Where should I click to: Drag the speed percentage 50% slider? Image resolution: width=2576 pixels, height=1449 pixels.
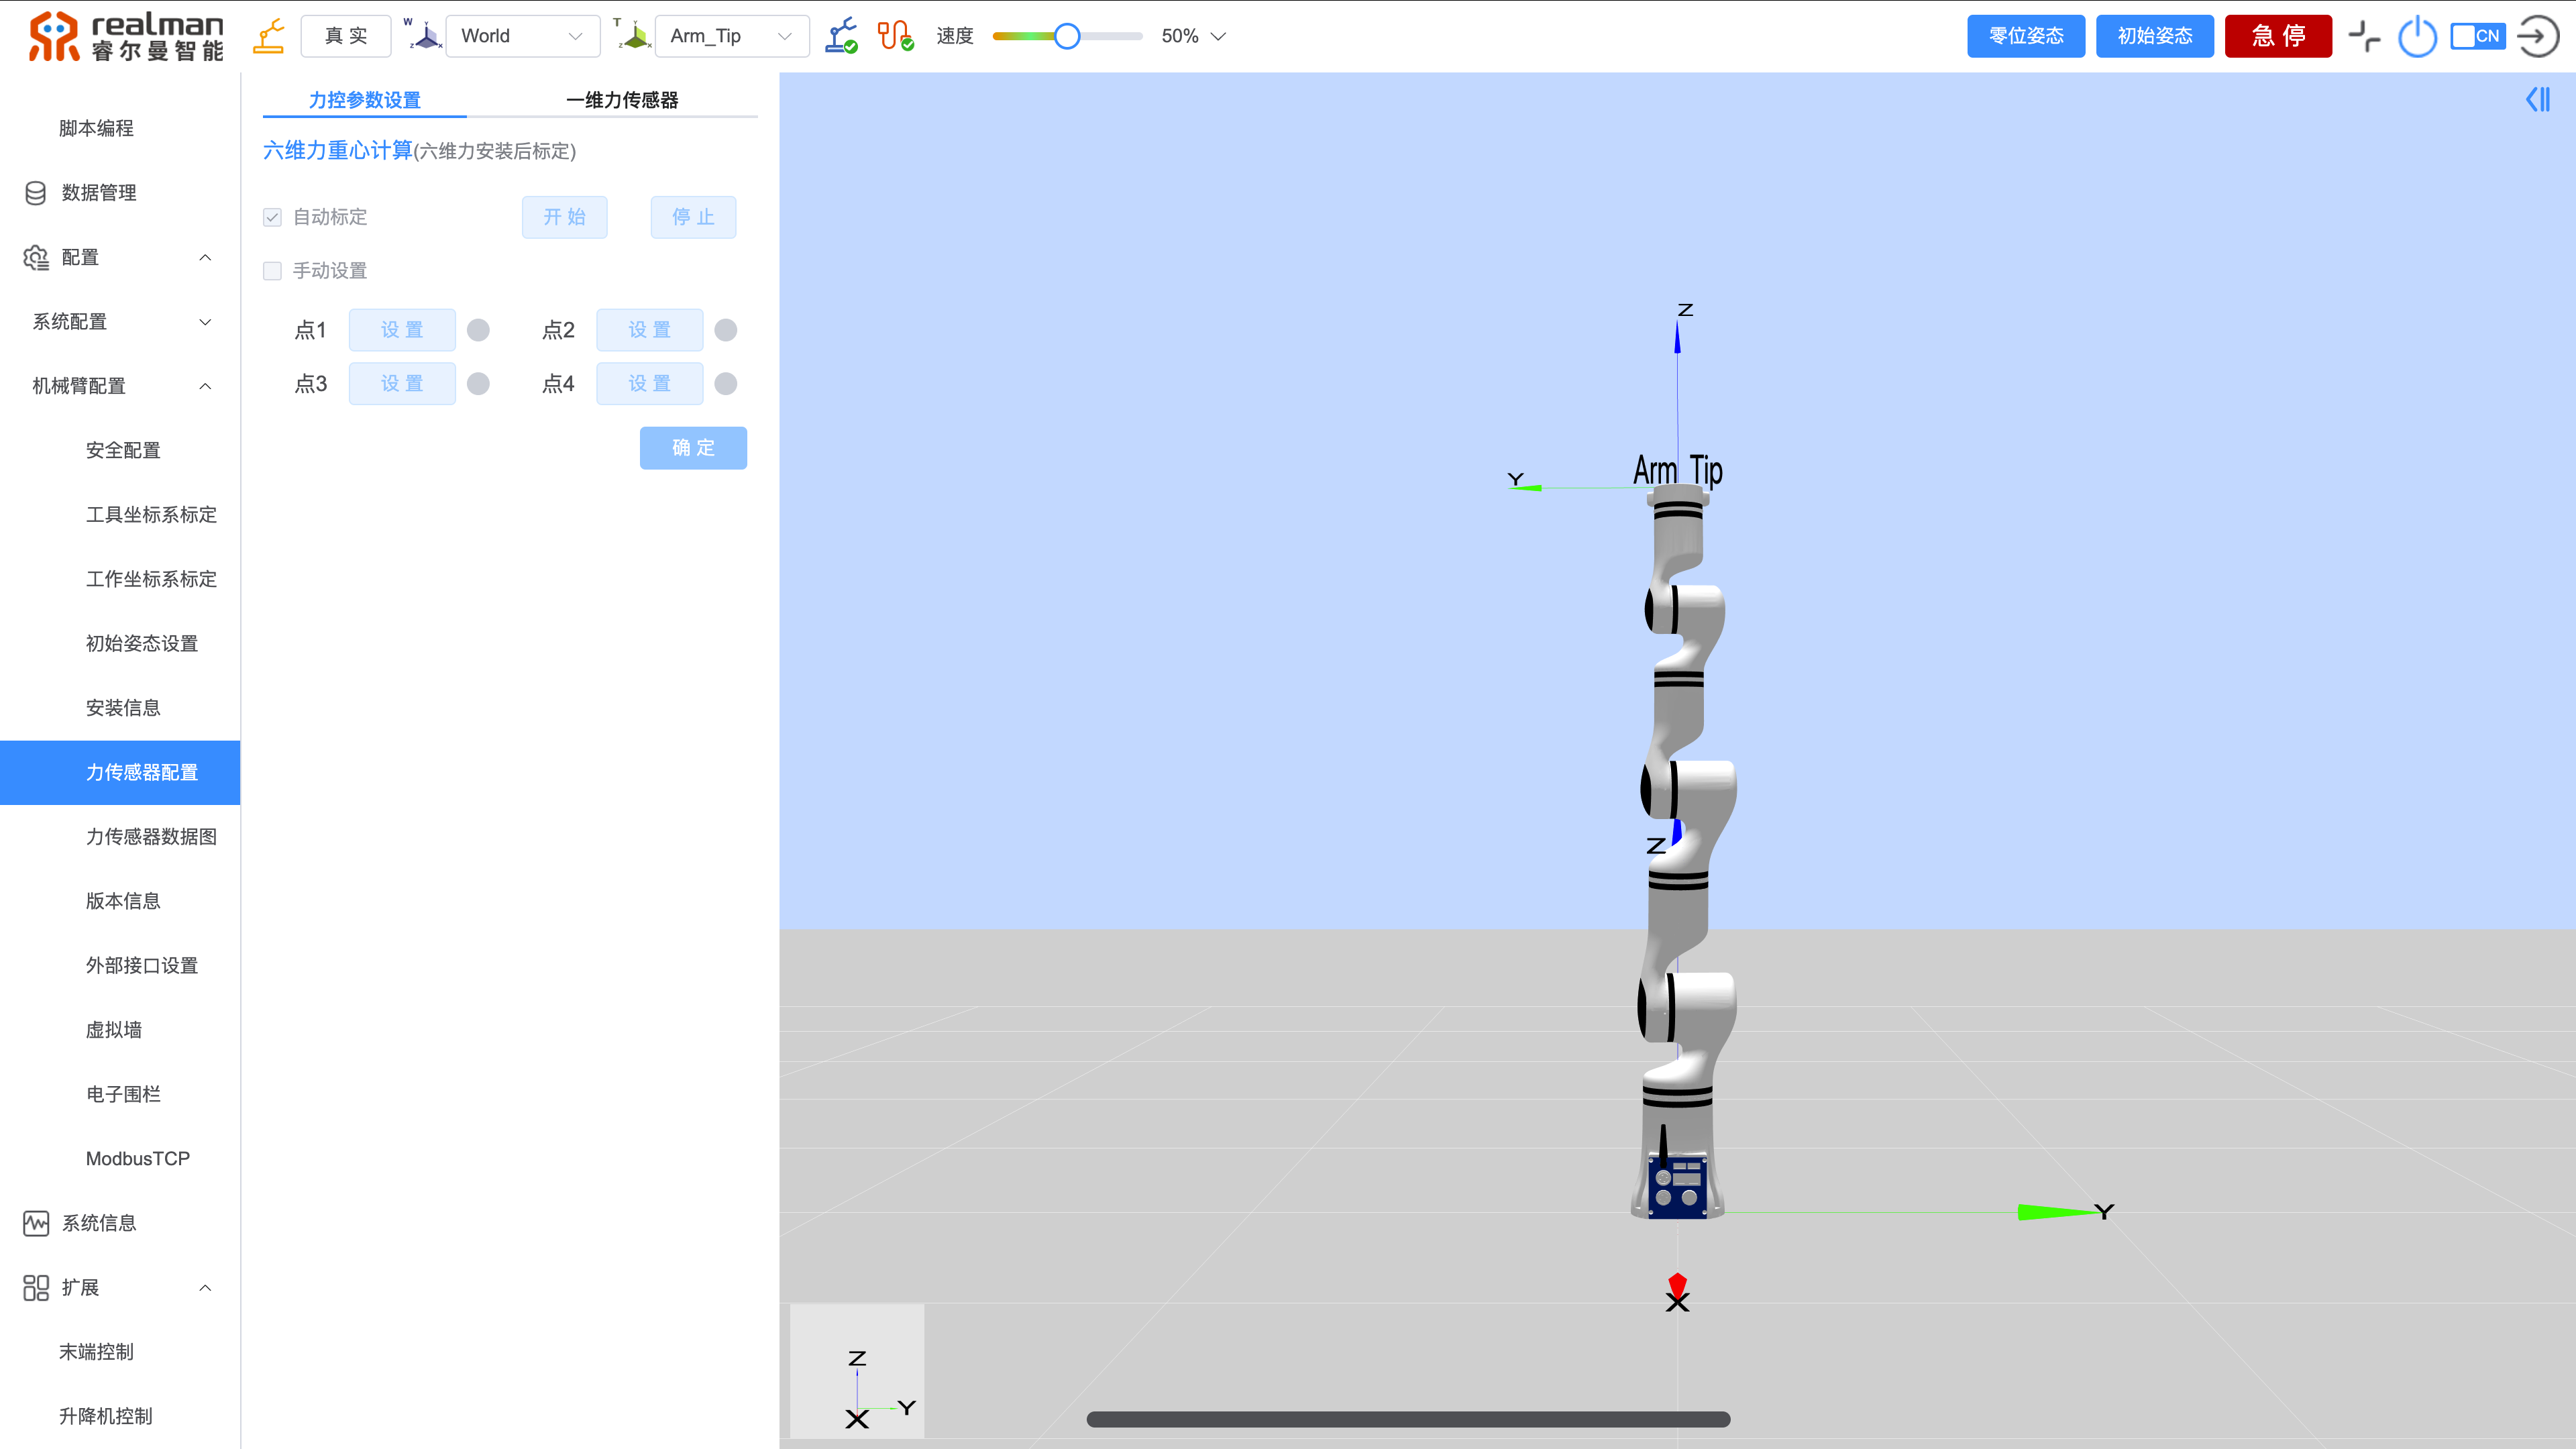point(1069,36)
